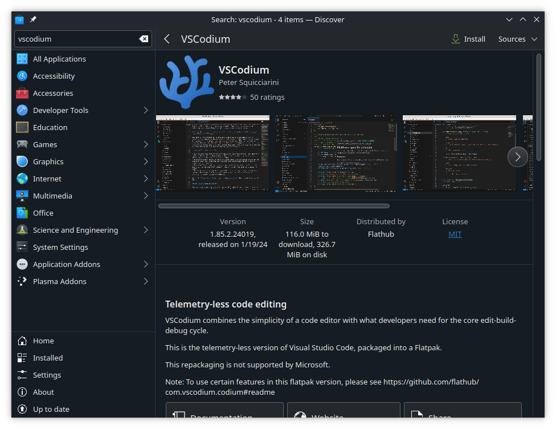The height and width of the screenshot is (429, 556).
Task: Expand the Multimedia category arrow
Action: 146,196
